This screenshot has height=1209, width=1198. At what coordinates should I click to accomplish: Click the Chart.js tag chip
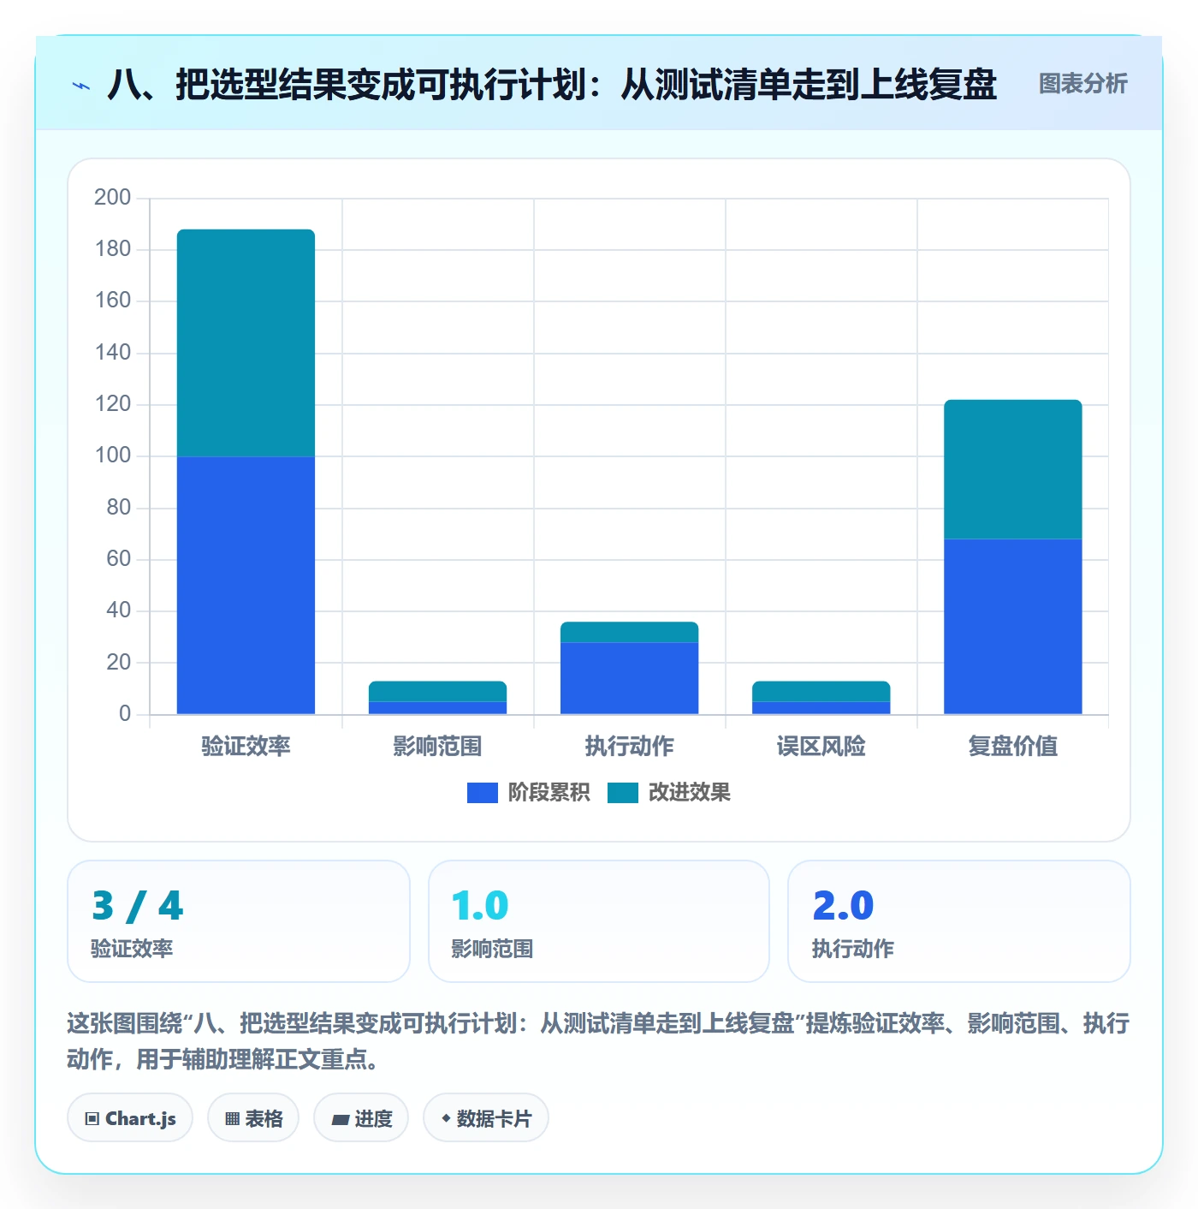pyautogui.click(x=130, y=1118)
